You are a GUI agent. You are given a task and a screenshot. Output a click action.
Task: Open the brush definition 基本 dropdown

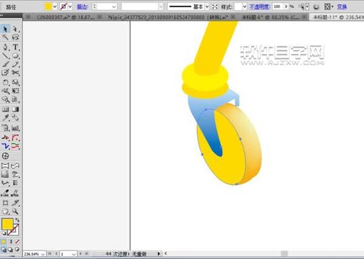tap(207, 7)
